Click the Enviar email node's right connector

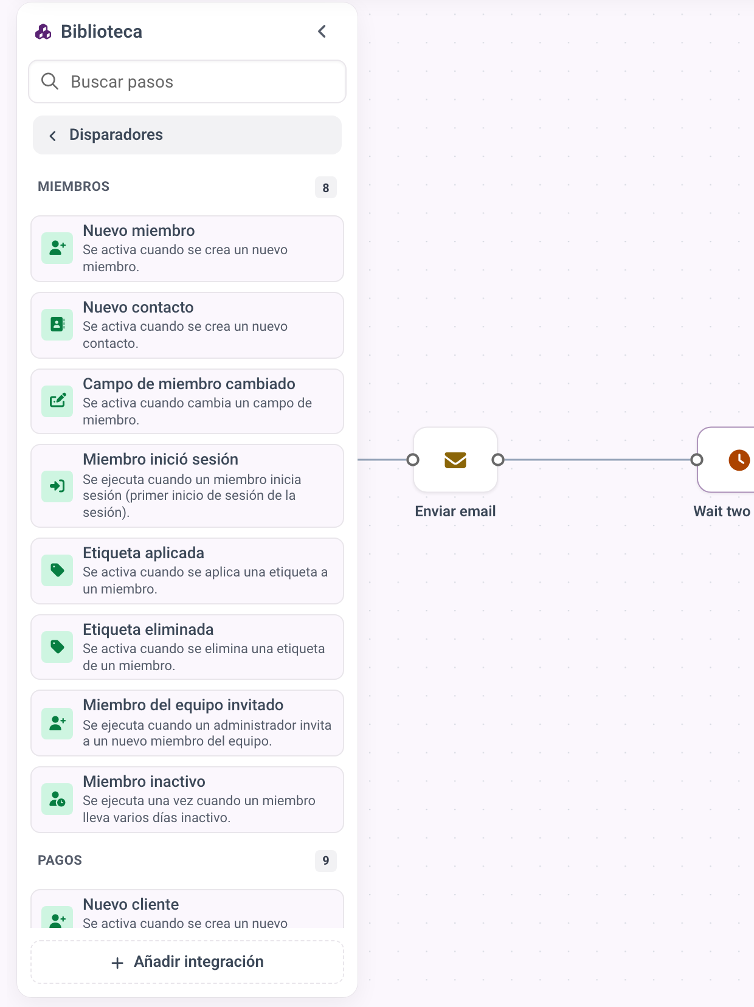[x=498, y=460]
